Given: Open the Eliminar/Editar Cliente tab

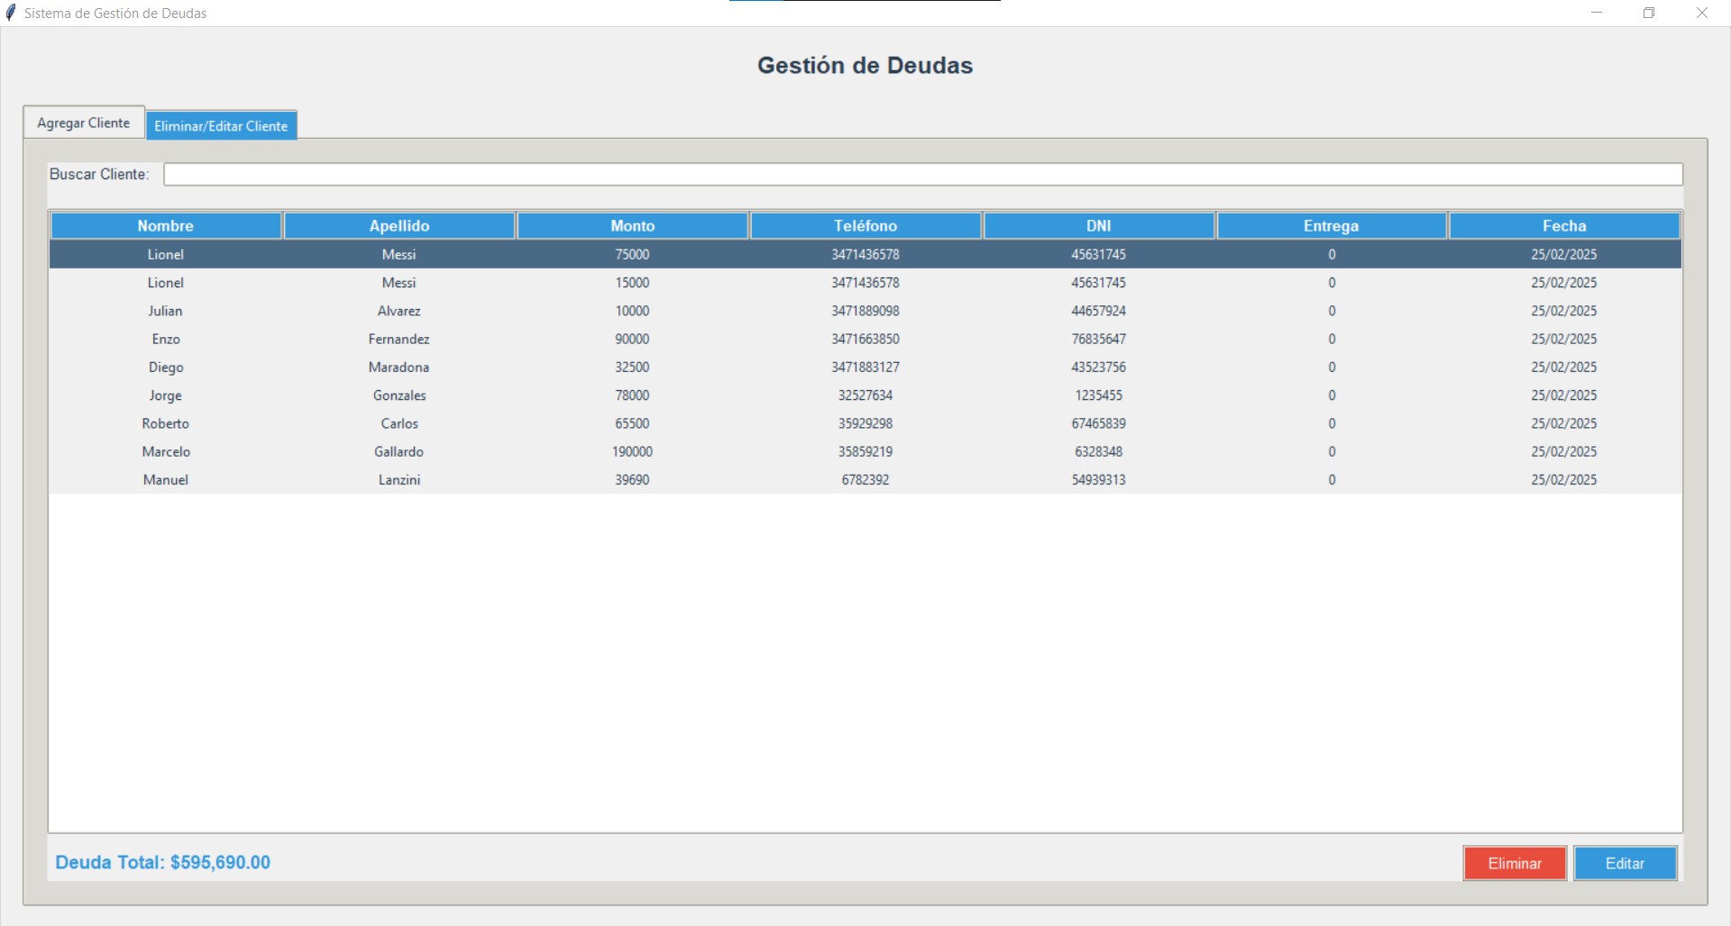Looking at the screenshot, I should 221,126.
